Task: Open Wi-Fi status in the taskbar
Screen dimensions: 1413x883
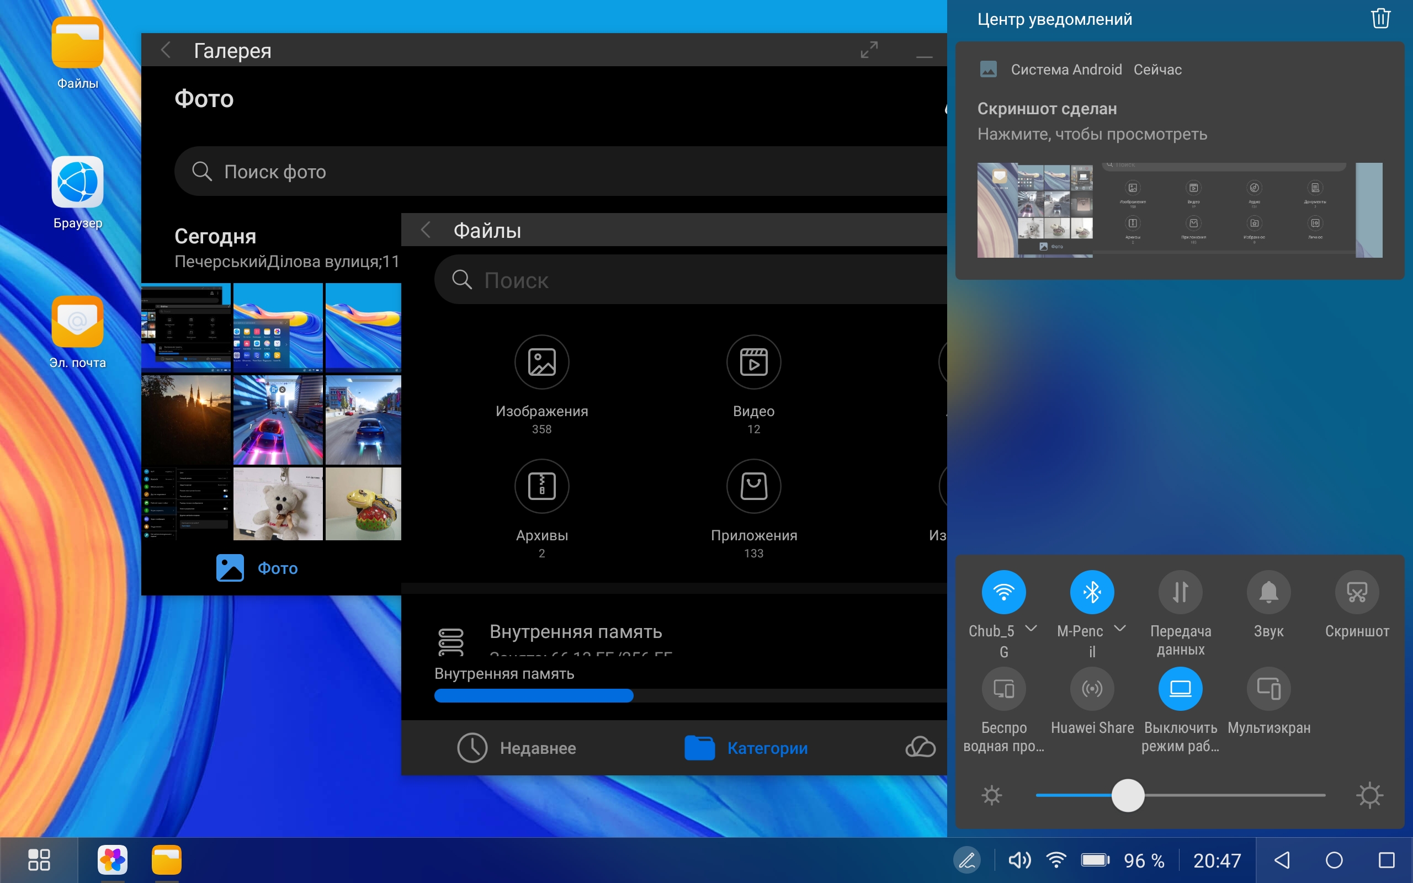Action: 1056,860
